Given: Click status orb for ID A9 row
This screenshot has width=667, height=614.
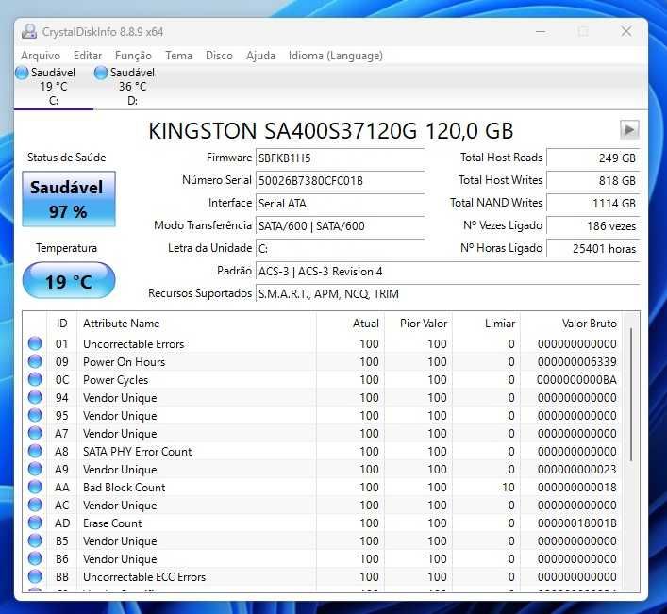Looking at the screenshot, I should coord(35,469).
